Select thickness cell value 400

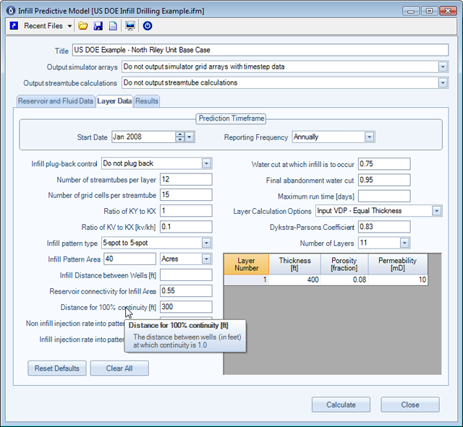point(294,280)
